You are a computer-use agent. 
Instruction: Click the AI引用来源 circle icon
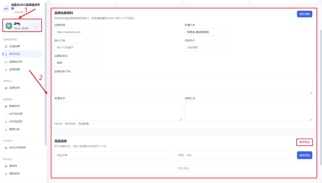(6, 114)
